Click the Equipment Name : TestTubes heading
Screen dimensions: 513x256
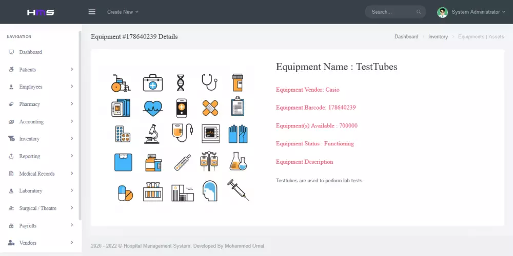tap(337, 67)
